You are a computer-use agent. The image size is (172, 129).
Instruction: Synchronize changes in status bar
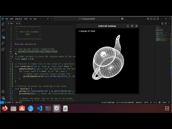point(13,102)
